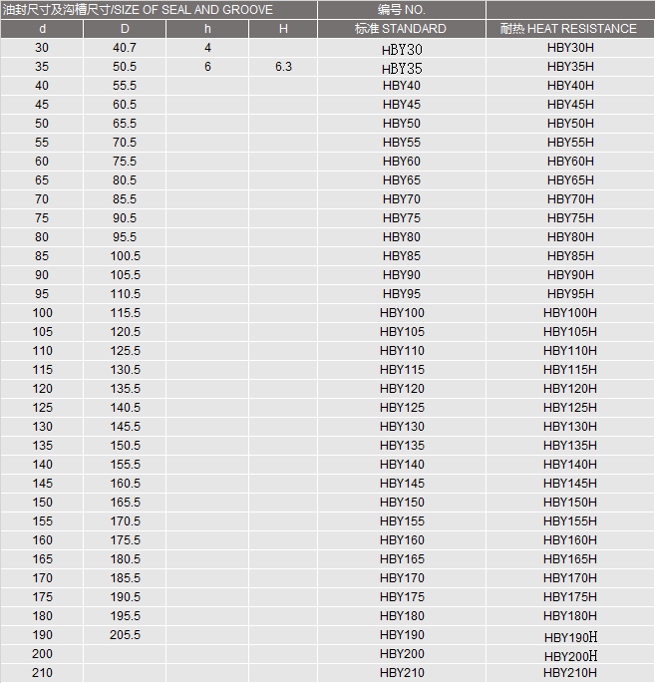Select the D value 50.5
Viewport: 655px width, 683px height.
(x=125, y=67)
